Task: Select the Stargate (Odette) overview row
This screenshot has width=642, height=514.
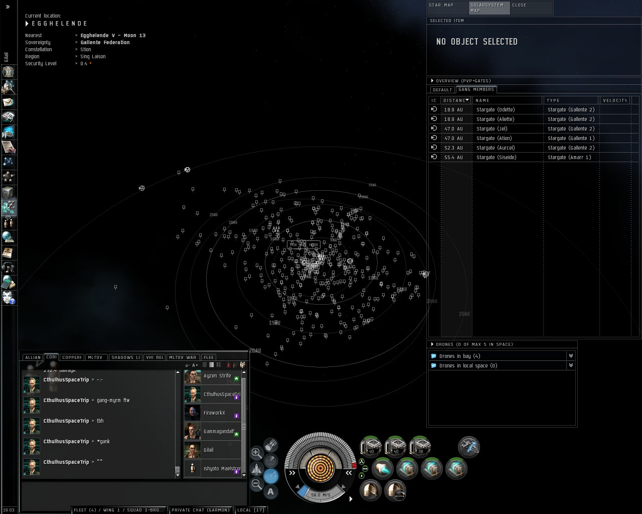Action: coord(534,109)
